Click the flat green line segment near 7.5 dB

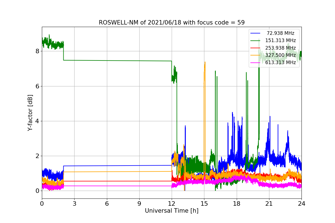pyautogui.click(x=118, y=60)
